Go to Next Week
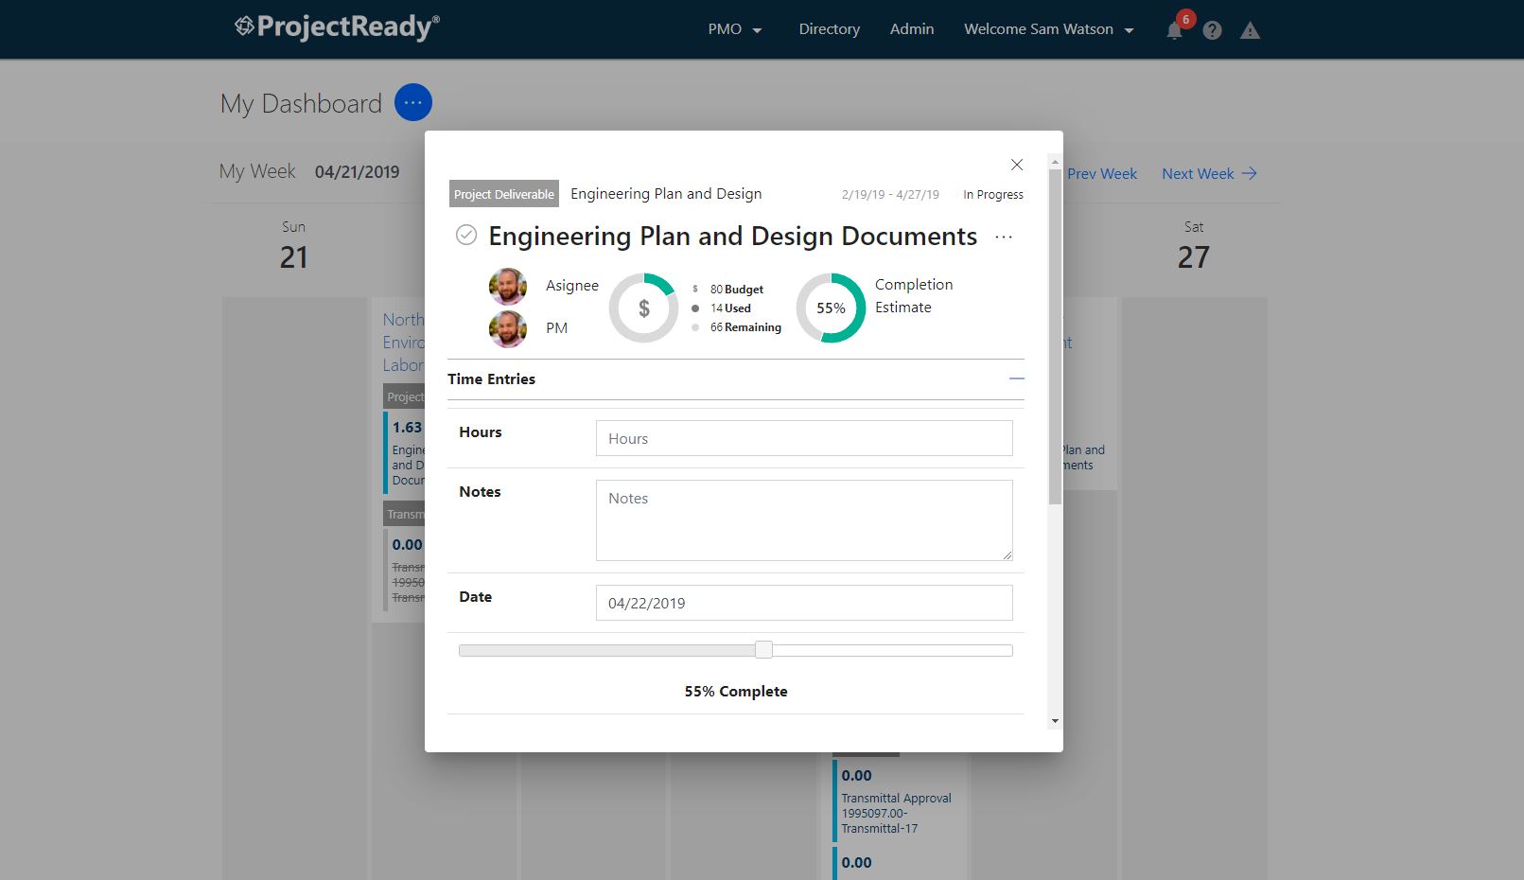The width and height of the screenshot is (1524, 880). pyautogui.click(x=1209, y=173)
